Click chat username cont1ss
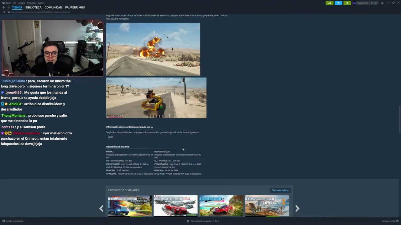This screenshot has width=401, height=225. click(x=8, y=127)
